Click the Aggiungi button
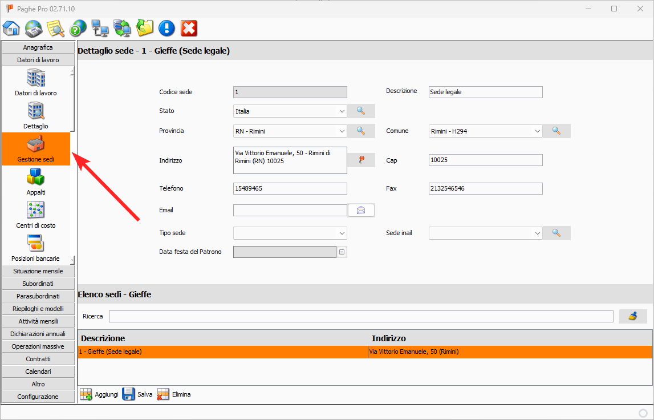This screenshot has height=420, width=654. click(x=99, y=394)
